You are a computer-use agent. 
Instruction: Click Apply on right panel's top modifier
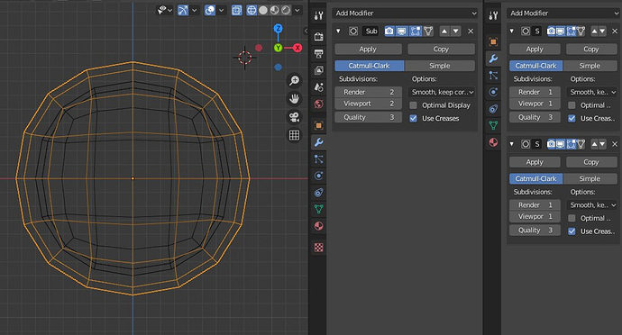click(535, 50)
